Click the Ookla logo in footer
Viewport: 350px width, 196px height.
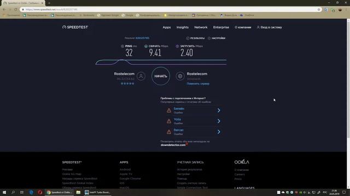(x=242, y=162)
